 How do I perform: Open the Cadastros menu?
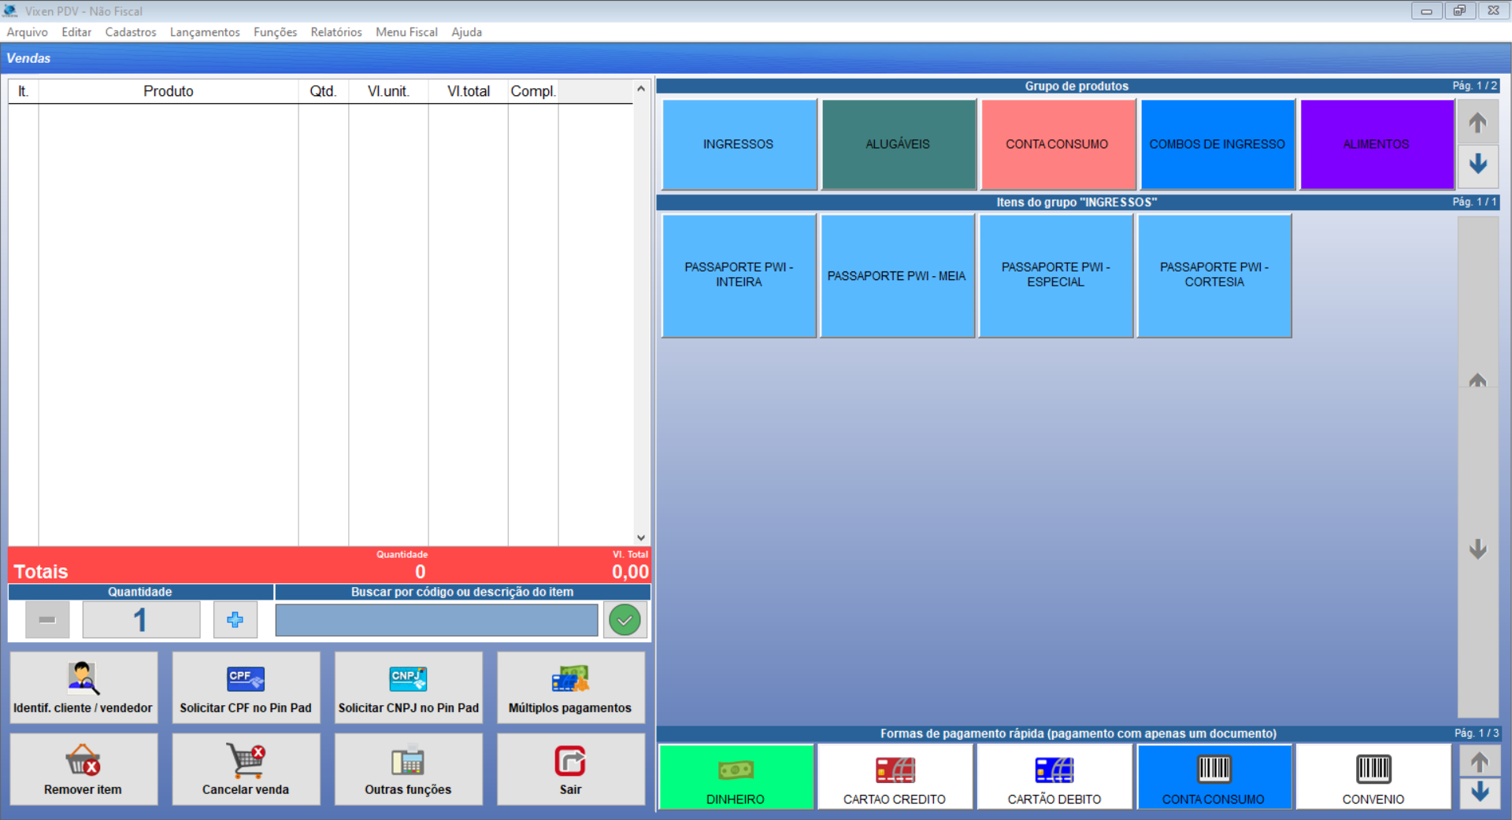131,32
